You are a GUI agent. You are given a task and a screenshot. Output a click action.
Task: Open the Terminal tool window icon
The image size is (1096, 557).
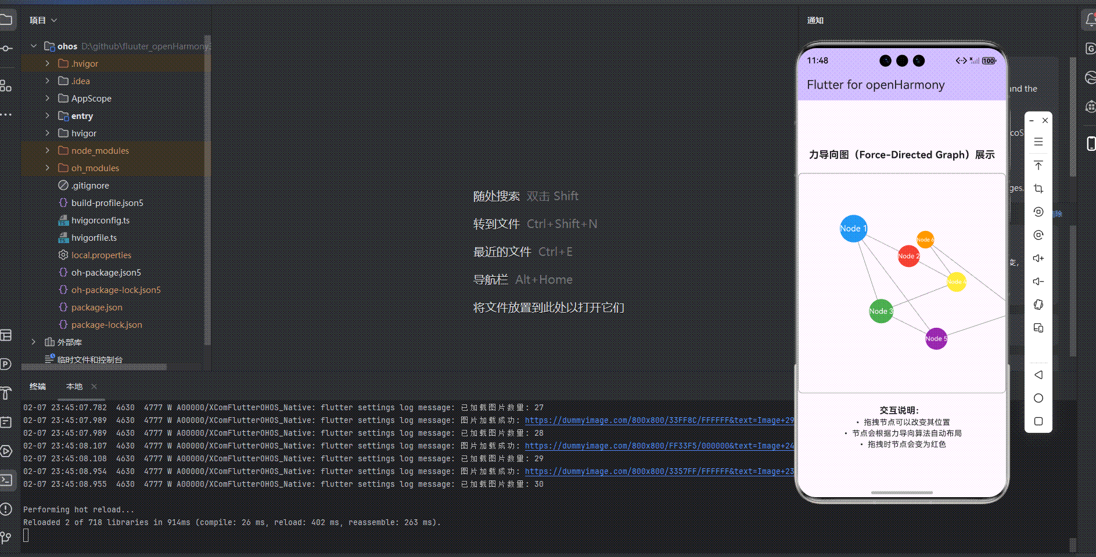point(6,480)
